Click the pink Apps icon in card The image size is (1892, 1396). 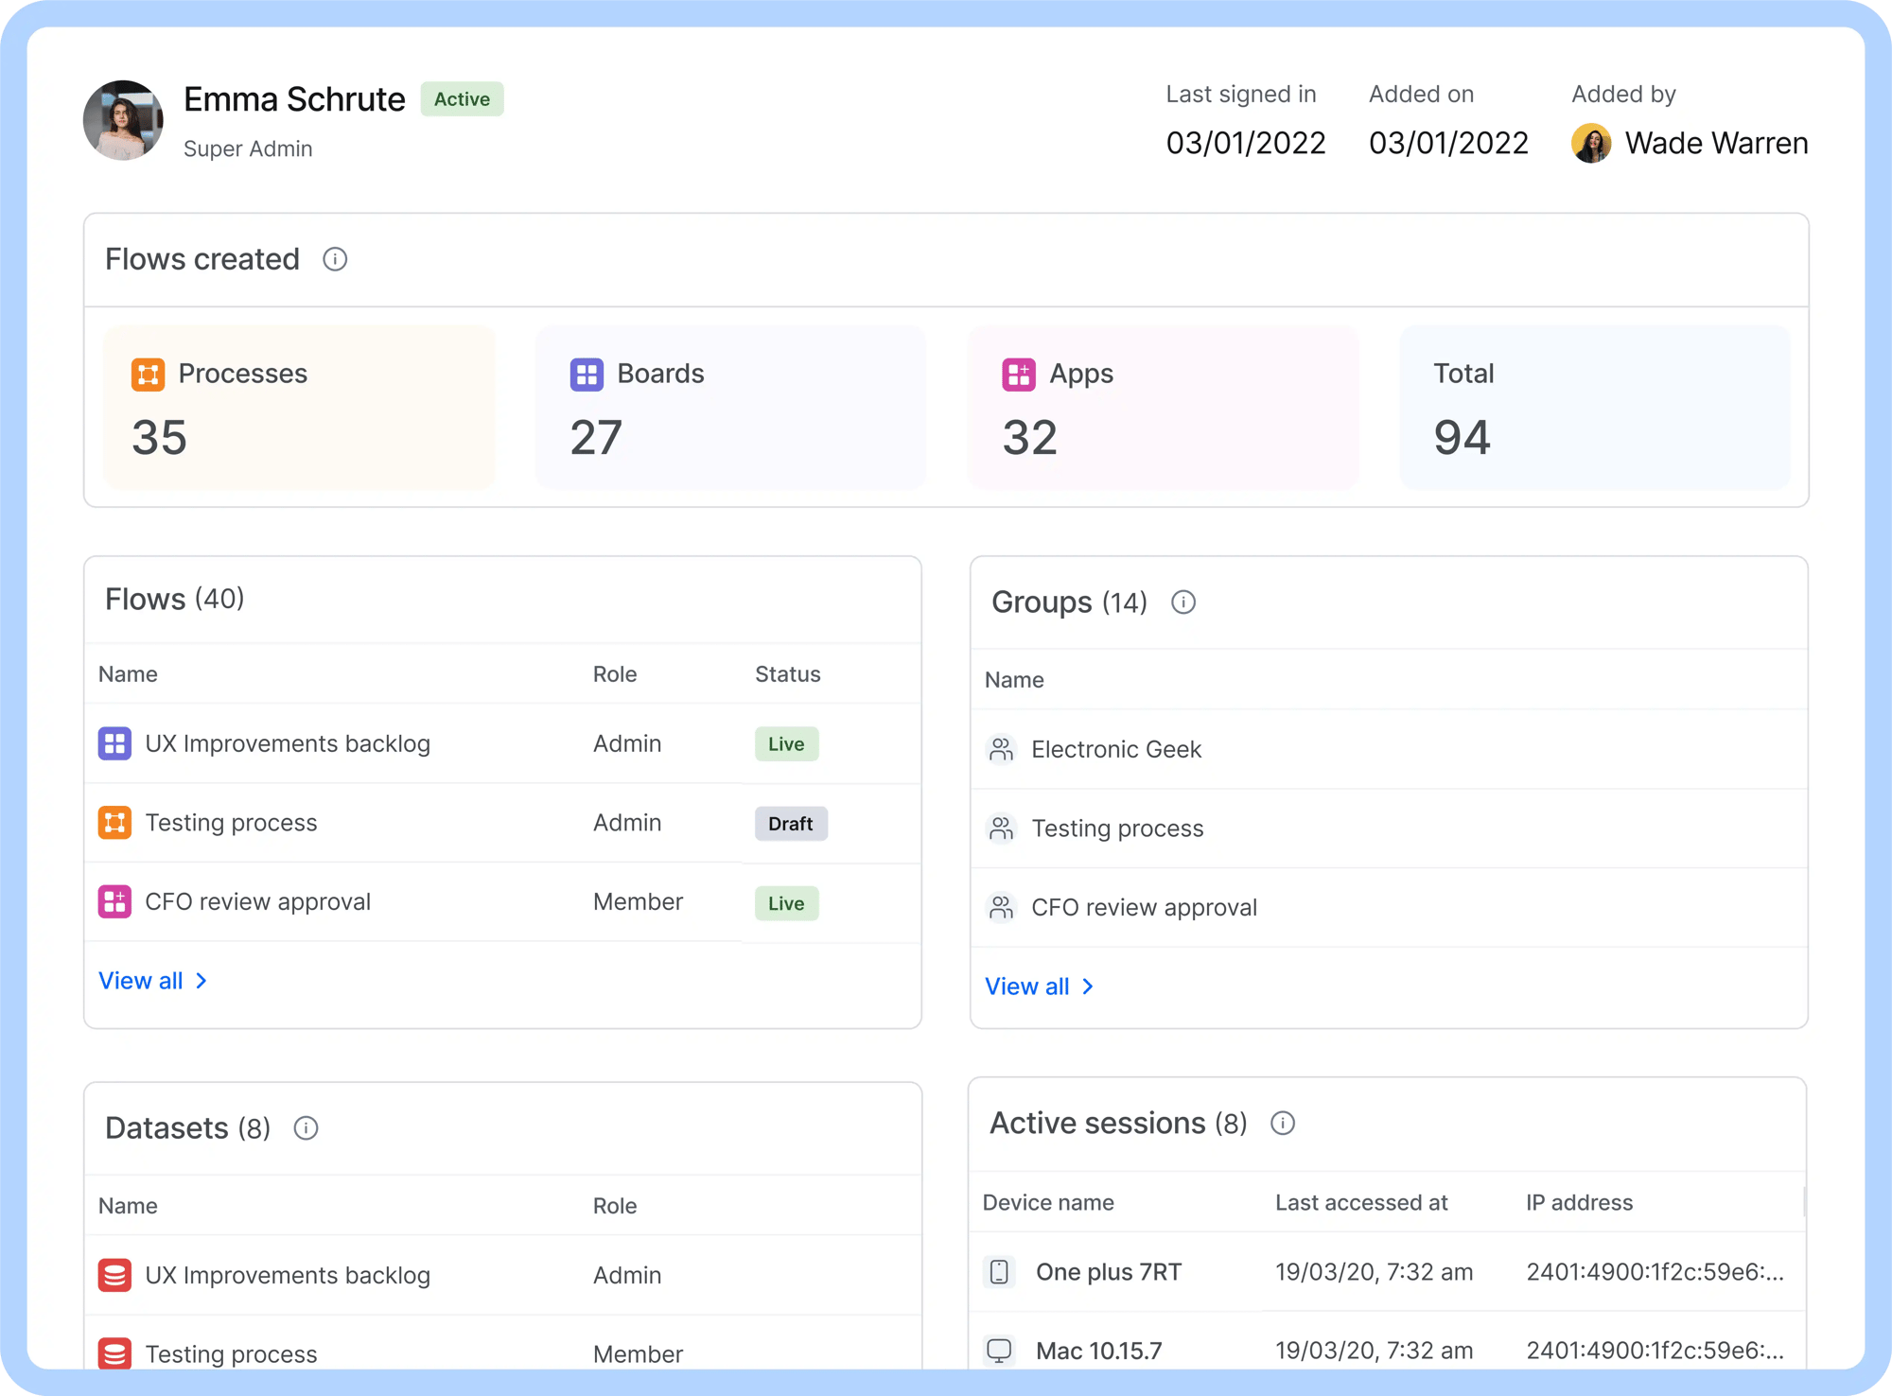click(1019, 375)
